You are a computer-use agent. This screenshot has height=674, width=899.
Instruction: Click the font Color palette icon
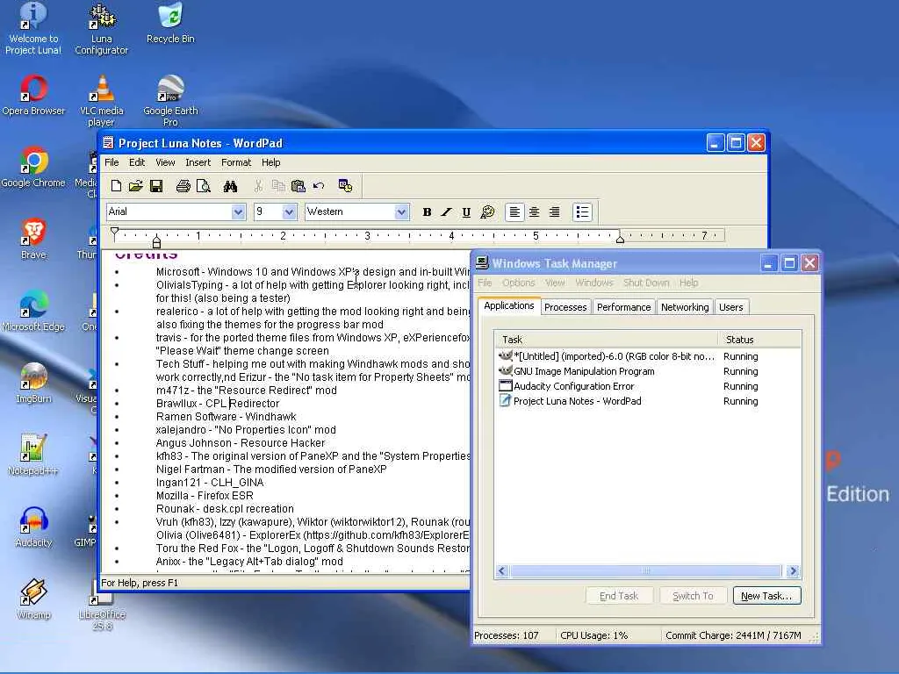coord(486,212)
